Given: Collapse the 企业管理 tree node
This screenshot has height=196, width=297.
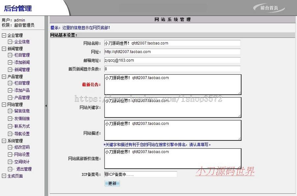Looking at the screenshot, I should [5, 35].
